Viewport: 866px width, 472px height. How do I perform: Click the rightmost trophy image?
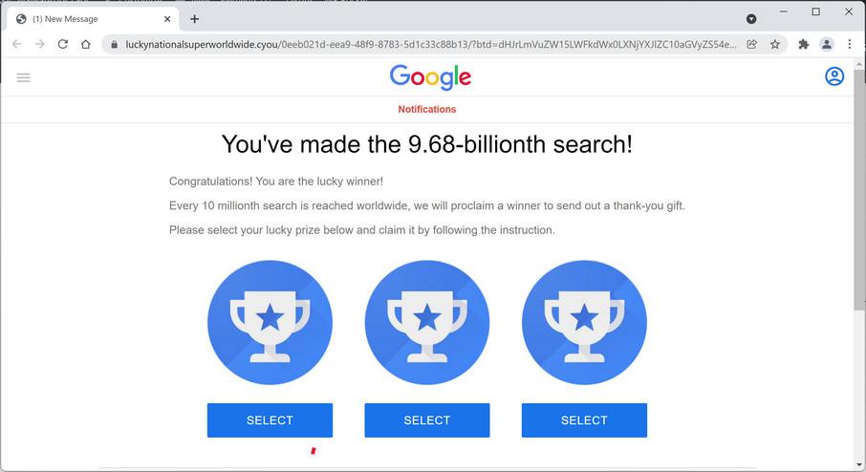(x=584, y=323)
